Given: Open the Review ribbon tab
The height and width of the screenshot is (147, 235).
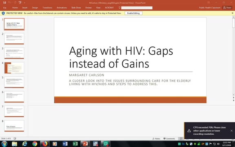Looking at the screenshot, I should click(x=89, y=8).
